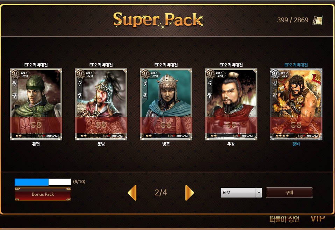Image resolution: width=335 pixels, height=230 pixels.
Task: Click the gold left arrow to go back a page
Action: (132, 193)
